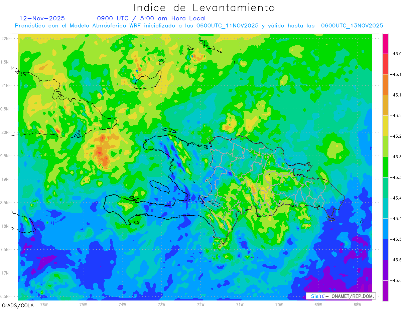Image resolution: width=401 pixels, height=309 pixels.
Task: Click the '0600UTC_11NOV2025' initialization timestamp
Action: pyautogui.click(x=227, y=26)
